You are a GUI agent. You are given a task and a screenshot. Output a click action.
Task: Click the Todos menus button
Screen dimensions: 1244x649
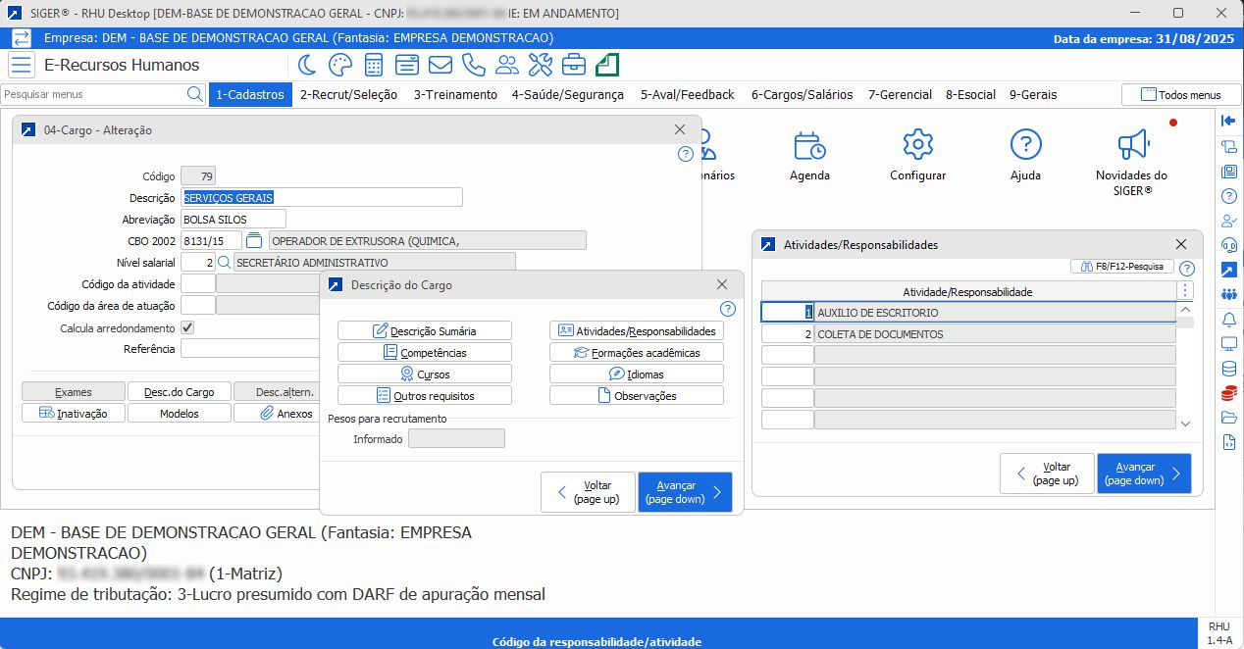coord(1180,95)
